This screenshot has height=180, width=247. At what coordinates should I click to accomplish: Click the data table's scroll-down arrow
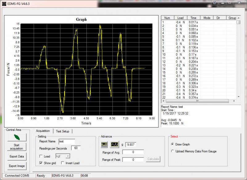(x=238, y=97)
